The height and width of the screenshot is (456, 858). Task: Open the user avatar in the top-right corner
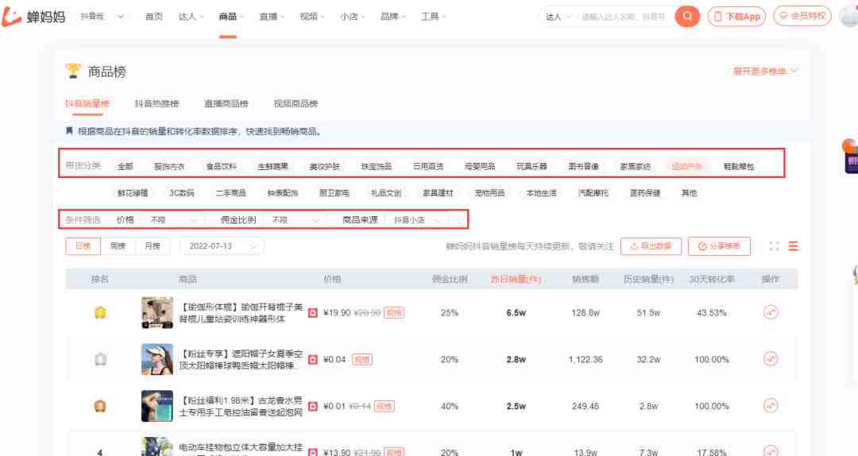click(849, 17)
